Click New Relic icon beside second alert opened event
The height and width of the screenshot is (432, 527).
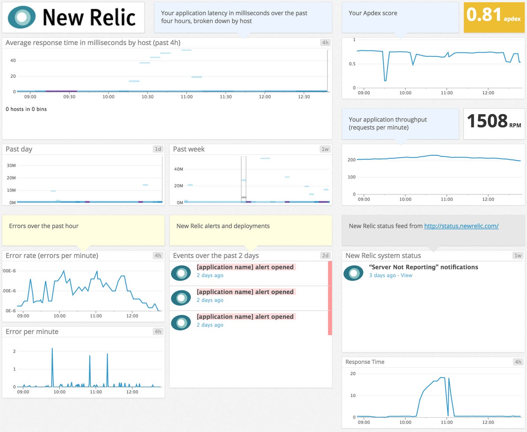point(181,298)
